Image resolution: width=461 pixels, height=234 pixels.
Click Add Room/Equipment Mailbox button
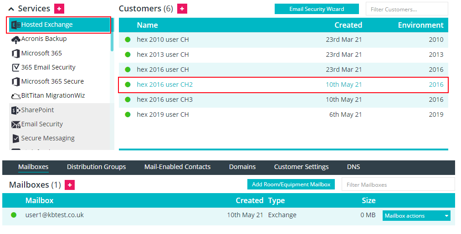pos(291,184)
